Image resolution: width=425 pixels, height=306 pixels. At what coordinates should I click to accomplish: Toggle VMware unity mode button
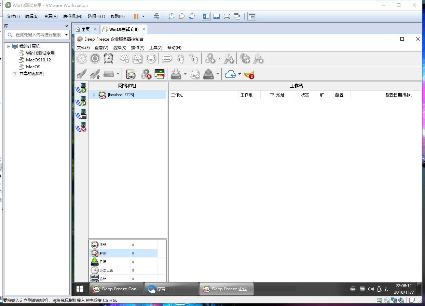point(237,16)
